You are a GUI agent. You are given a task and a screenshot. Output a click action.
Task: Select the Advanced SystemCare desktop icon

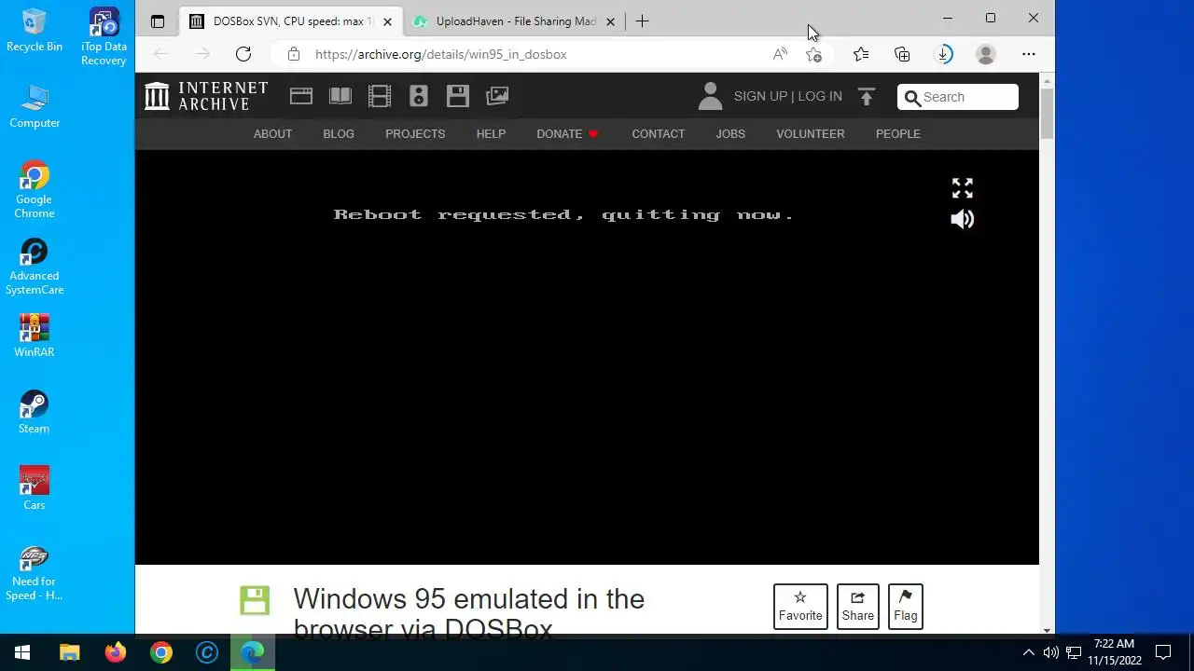click(x=35, y=267)
